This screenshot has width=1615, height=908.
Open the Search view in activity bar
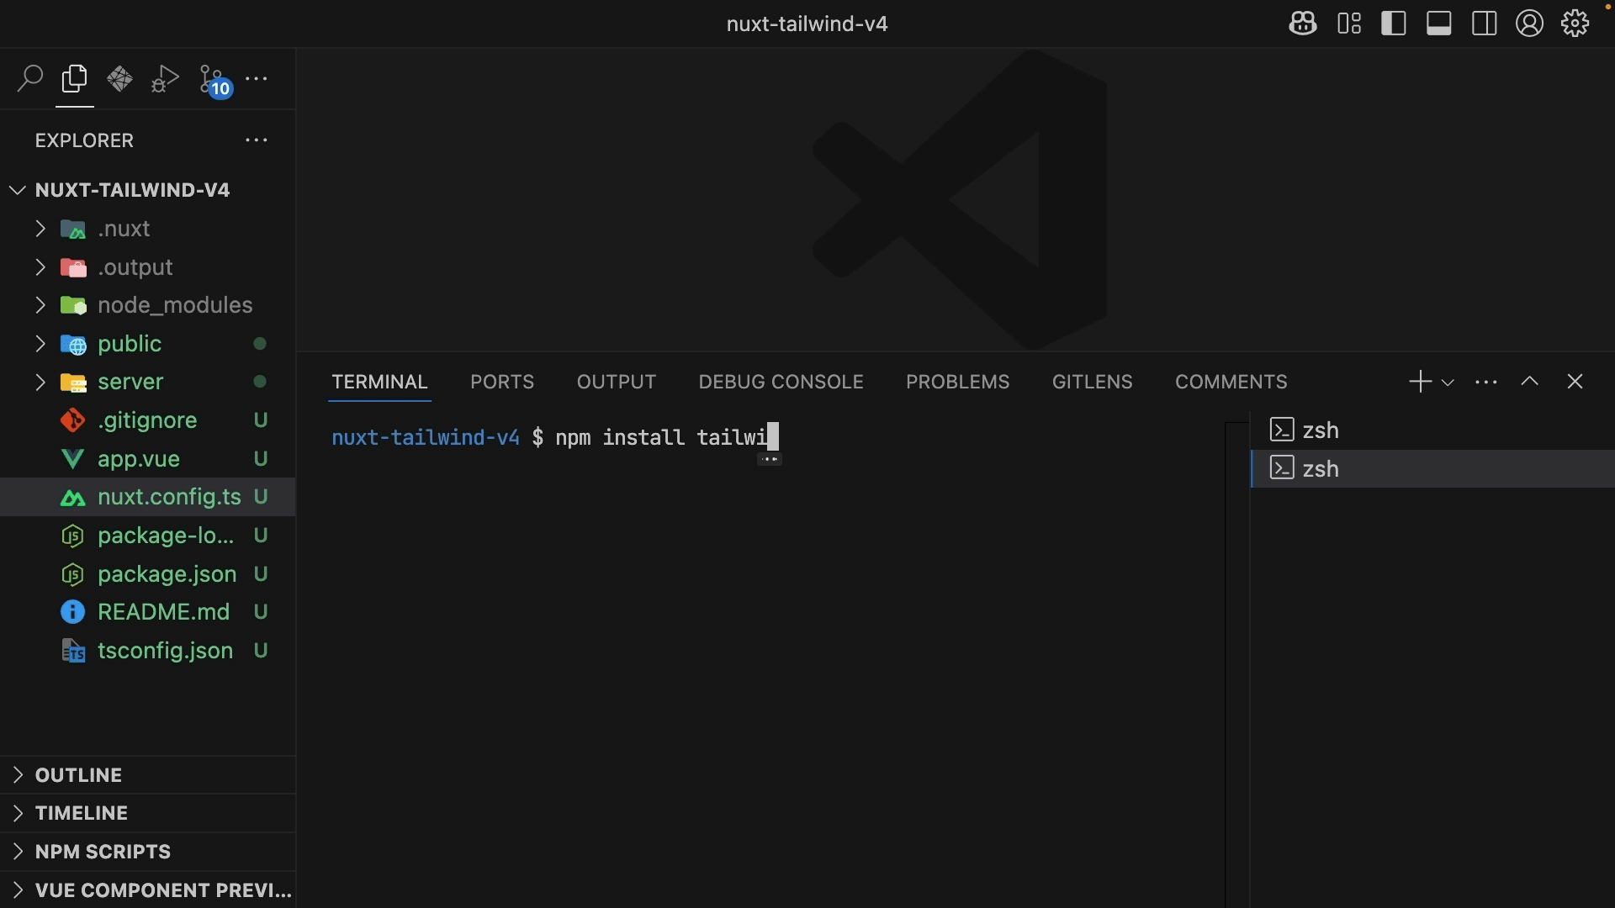pos(29,79)
